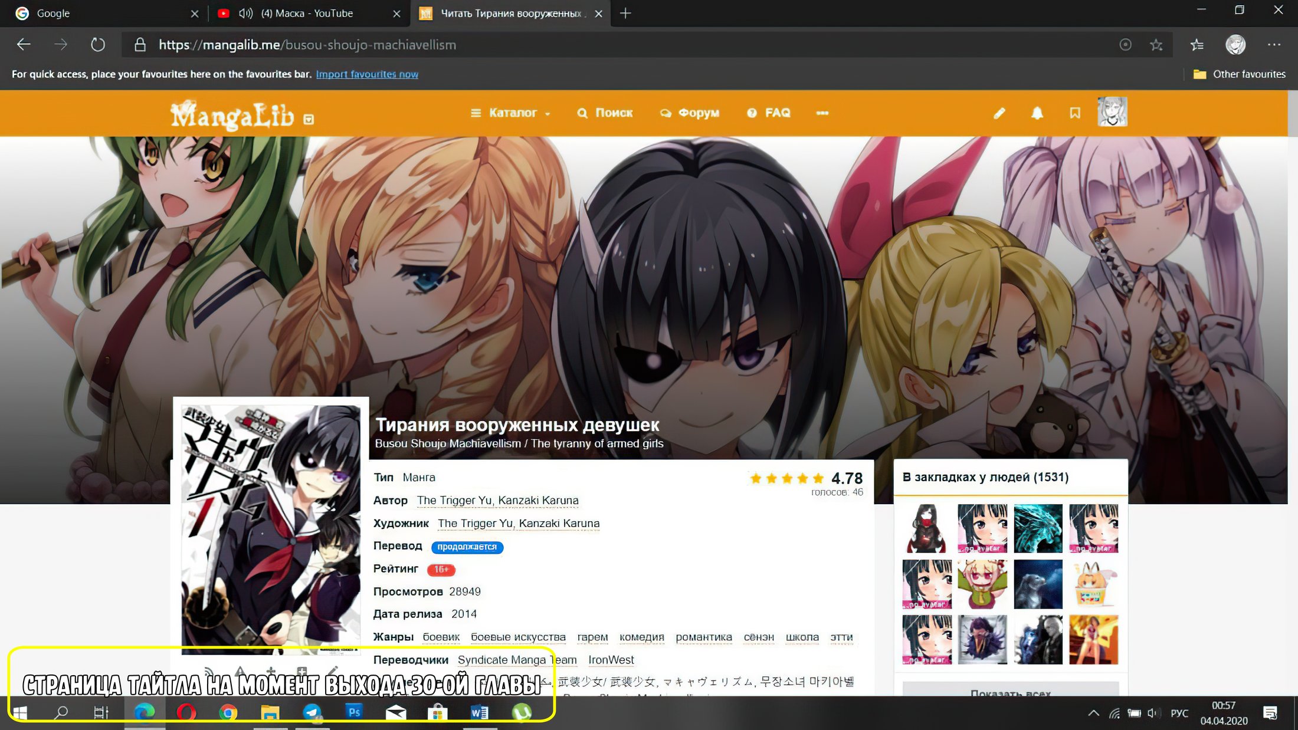The width and height of the screenshot is (1298, 730).
Task: Open the more menu dots in navbar
Action: pyautogui.click(x=822, y=113)
